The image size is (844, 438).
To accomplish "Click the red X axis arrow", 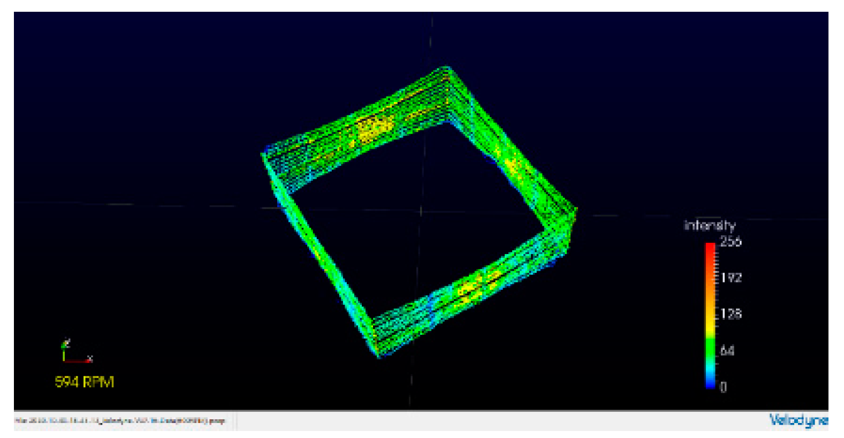I will (x=80, y=361).
